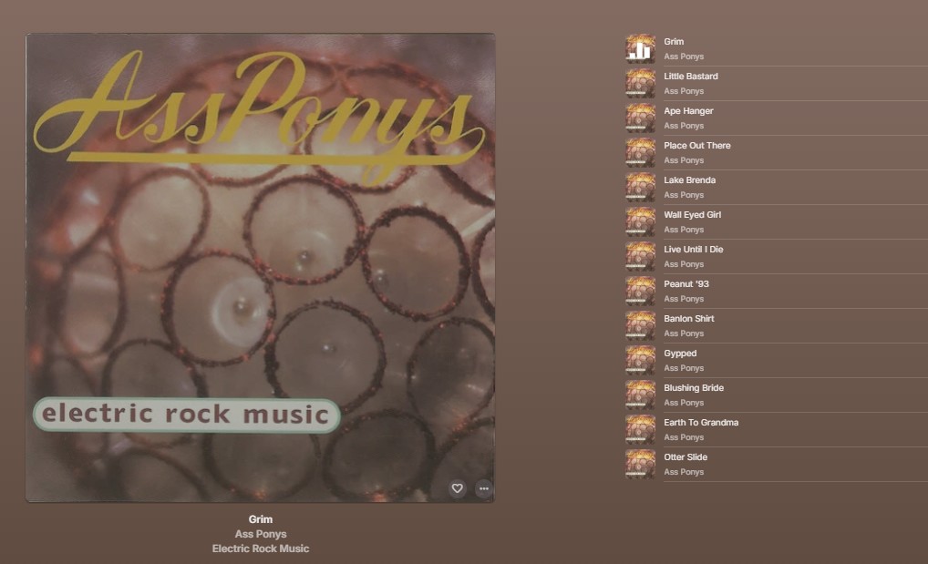Play the track Blushing Bride
The height and width of the screenshot is (564, 928).
(694, 387)
